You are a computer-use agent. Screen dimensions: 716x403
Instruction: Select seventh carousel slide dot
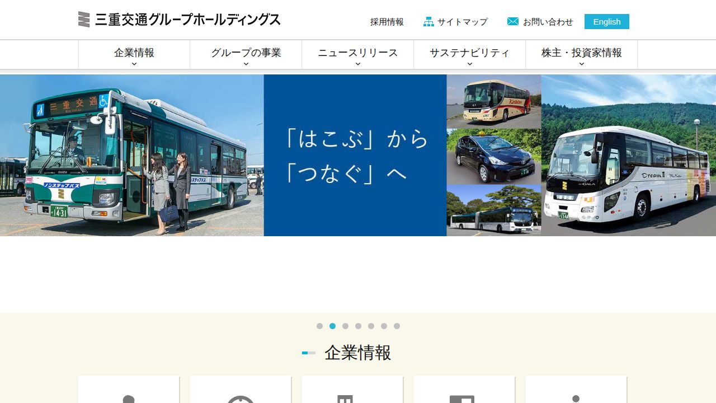tap(397, 326)
